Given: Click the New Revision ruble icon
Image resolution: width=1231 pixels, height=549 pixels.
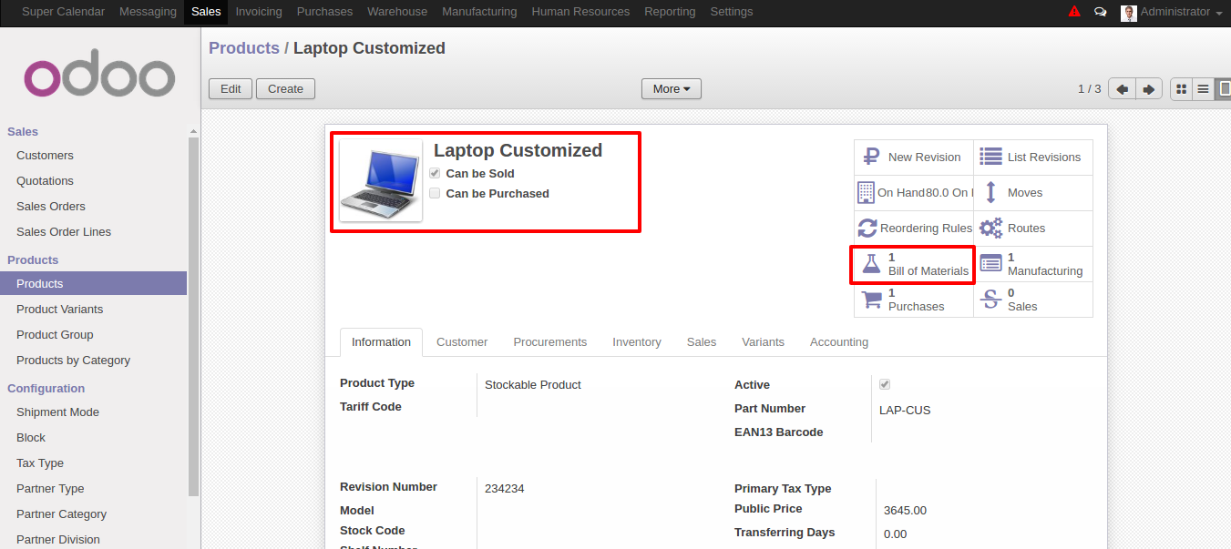Looking at the screenshot, I should click(x=871, y=157).
